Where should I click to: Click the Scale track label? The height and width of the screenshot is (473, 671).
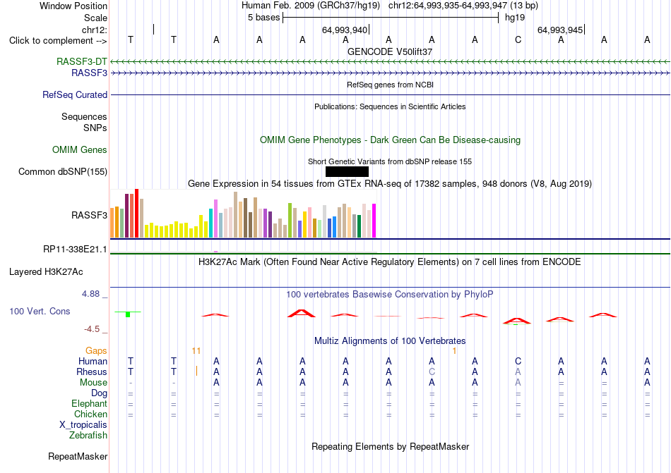[95, 18]
